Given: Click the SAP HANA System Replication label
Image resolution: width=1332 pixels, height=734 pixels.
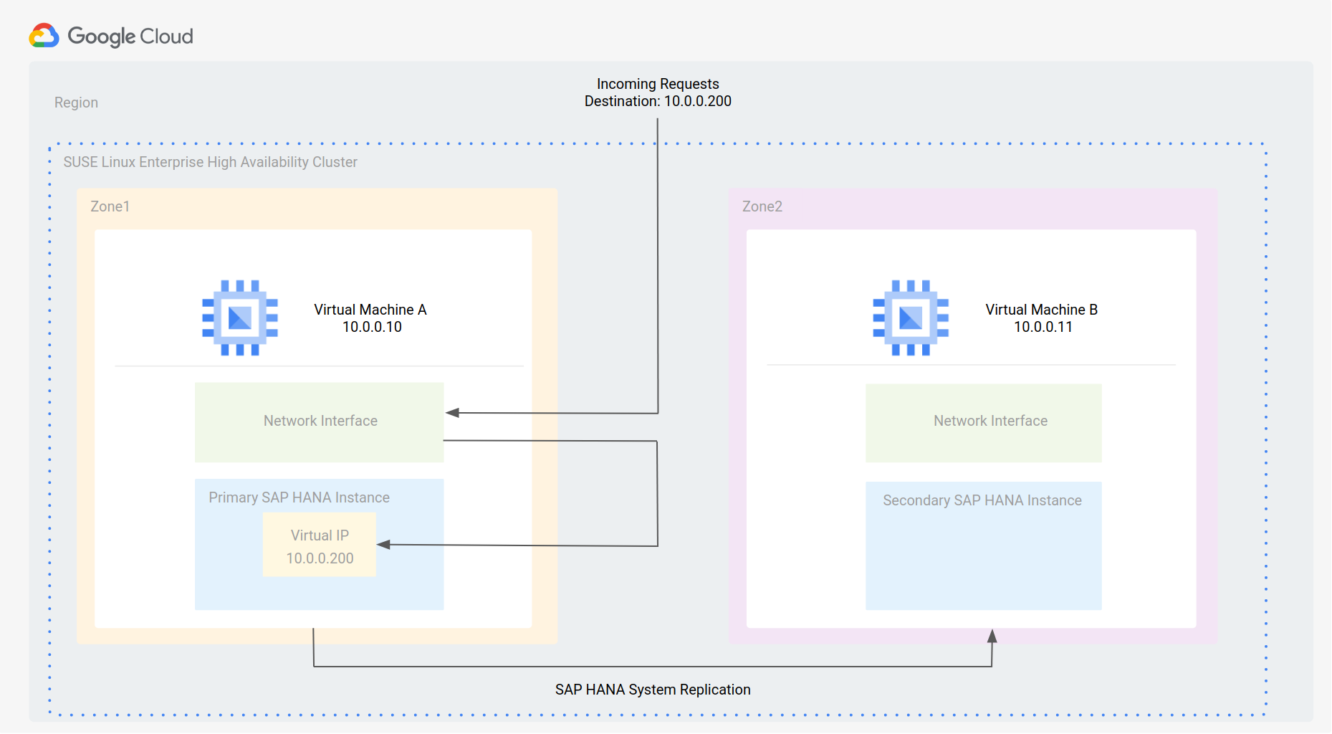Looking at the screenshot, I should click(x=652, y=690).
